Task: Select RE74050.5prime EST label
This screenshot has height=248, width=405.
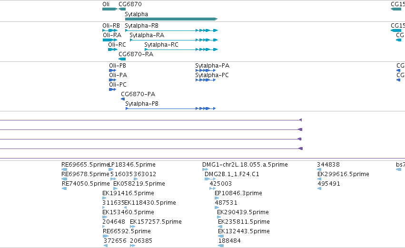Action: click(x=86, y=184)
